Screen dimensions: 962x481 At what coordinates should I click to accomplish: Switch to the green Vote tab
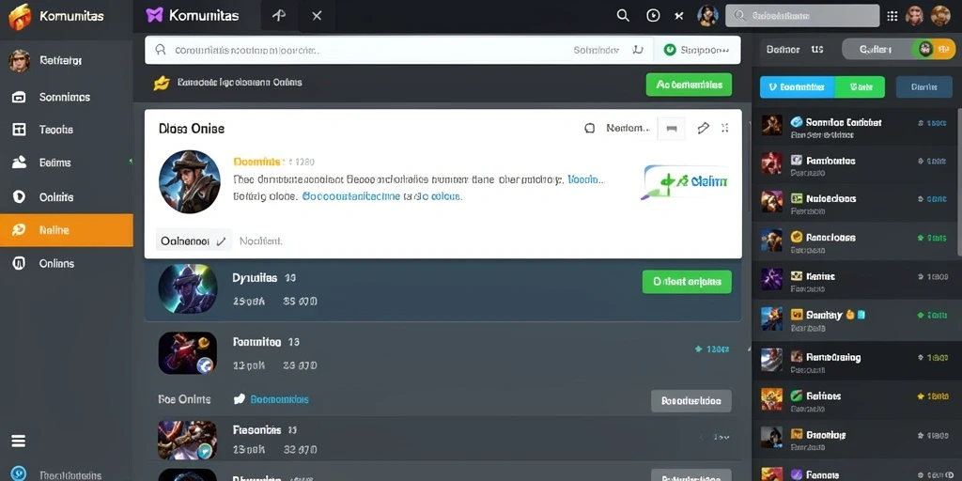coord(861,87)
